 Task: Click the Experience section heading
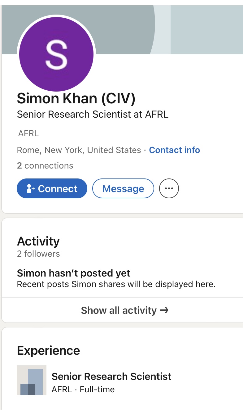coord(48,351)
